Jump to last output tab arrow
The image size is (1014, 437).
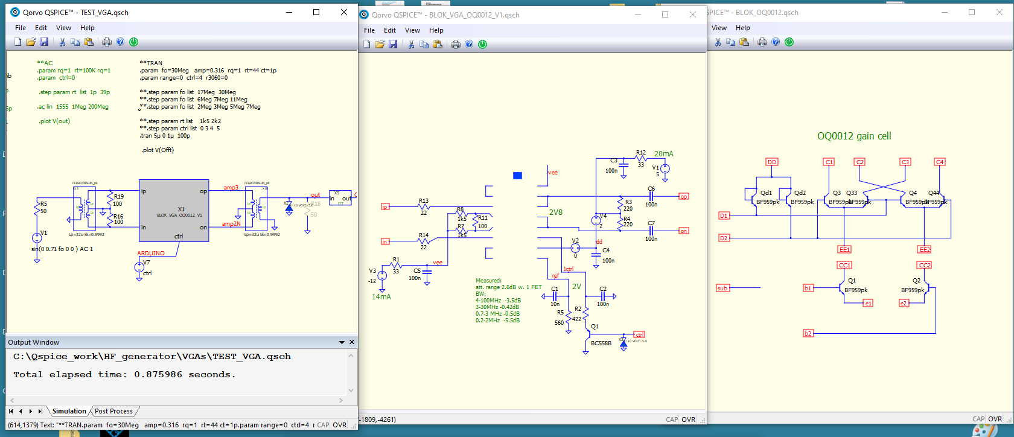pyautogui.click(x=40, y=411)
